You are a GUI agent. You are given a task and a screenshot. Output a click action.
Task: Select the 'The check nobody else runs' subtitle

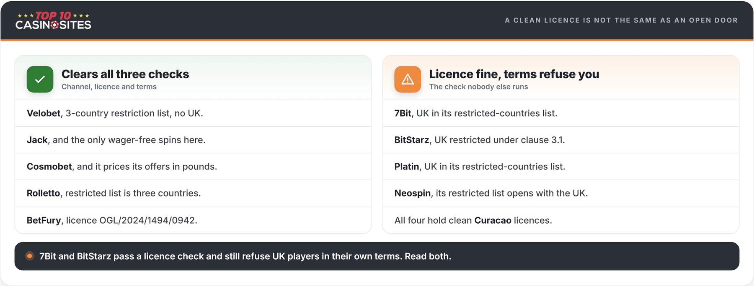click(x=478, y=87)
